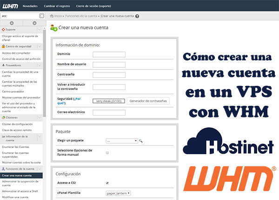Collapse the Centro de seguridad section chevron
Image resolution: width=279 pixels, height=200 pixels.
pyautogui.click(x=40, y=46)
